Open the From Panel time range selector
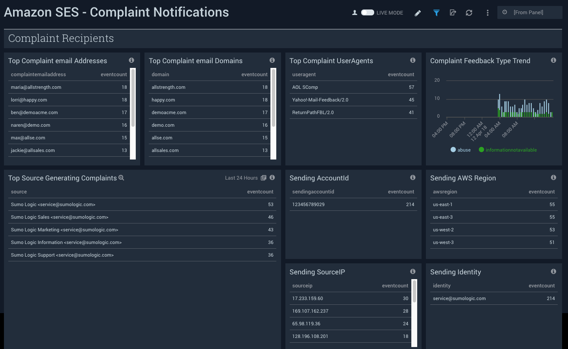Image resolution: width=568 pixels, height=349 pixels. pos(529,13)
